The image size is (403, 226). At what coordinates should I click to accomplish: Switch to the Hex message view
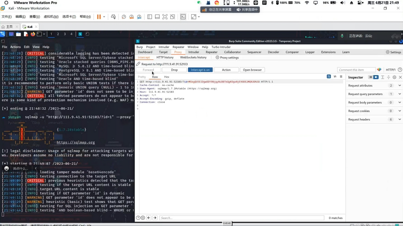(167, 77)
